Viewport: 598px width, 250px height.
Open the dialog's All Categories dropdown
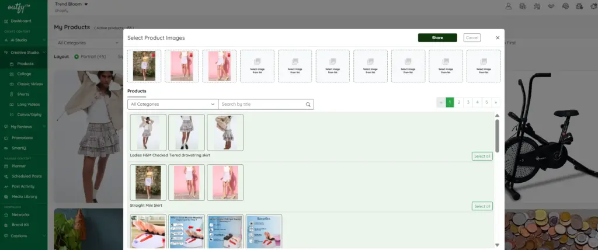click(x=173, y=104)
